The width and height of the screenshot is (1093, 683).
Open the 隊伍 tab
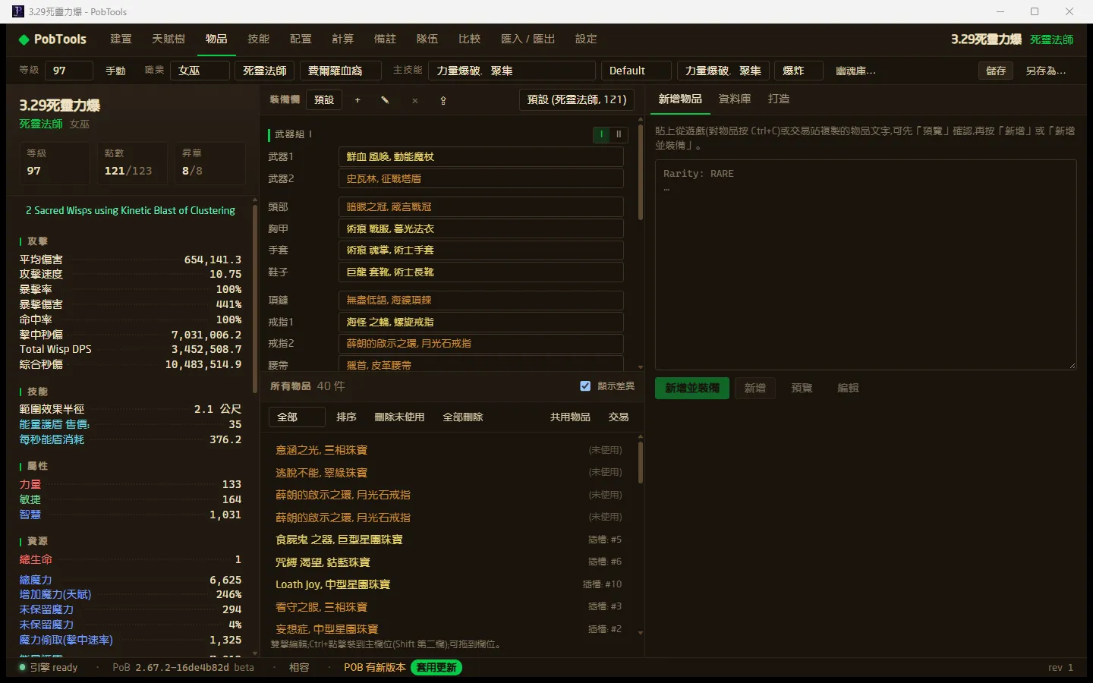tap(427, 39)
